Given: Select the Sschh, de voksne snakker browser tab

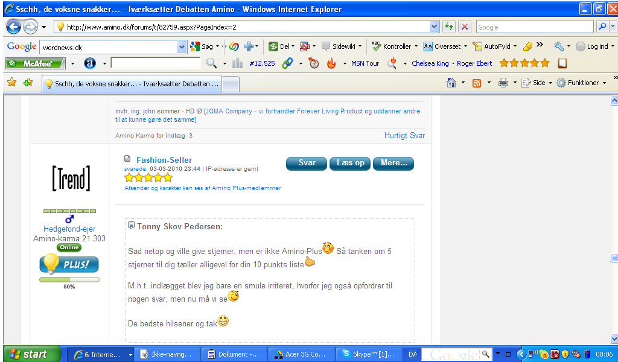Looking at the screenshot, I should 131,84.
